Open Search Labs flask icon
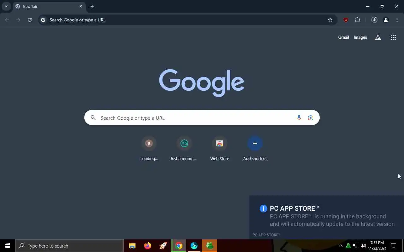 (x=378, y=37)
